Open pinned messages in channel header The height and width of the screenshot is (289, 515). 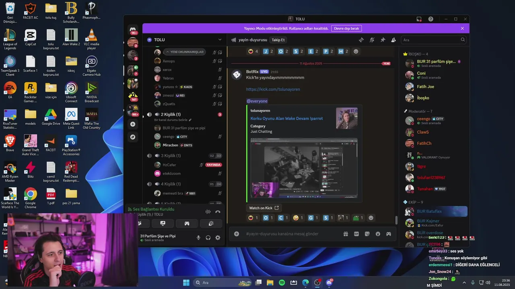(383, 40)
